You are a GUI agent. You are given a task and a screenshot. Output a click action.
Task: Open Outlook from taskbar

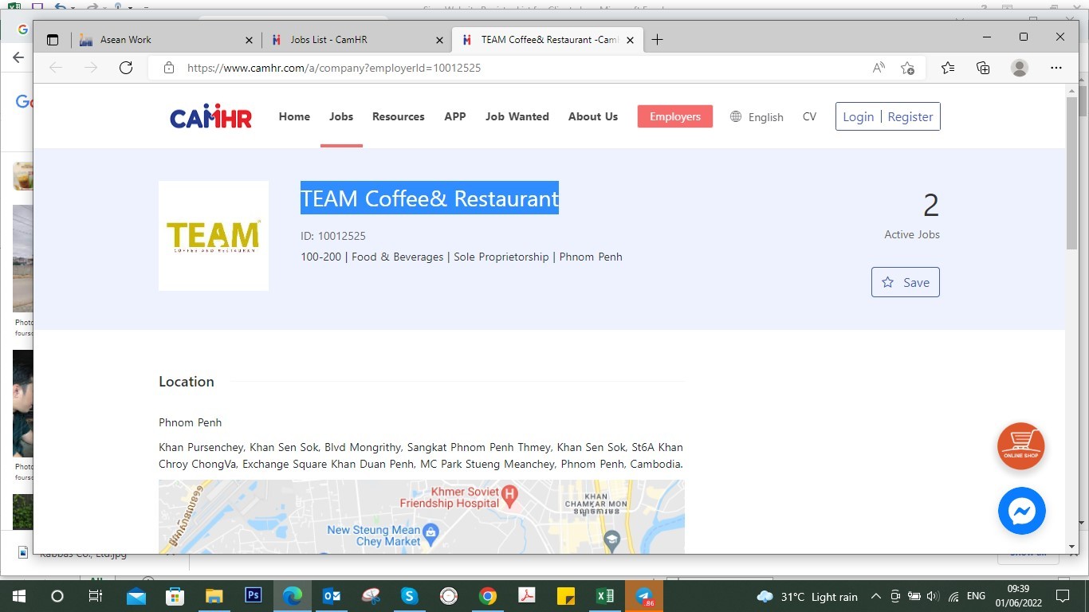pos(332,596)
